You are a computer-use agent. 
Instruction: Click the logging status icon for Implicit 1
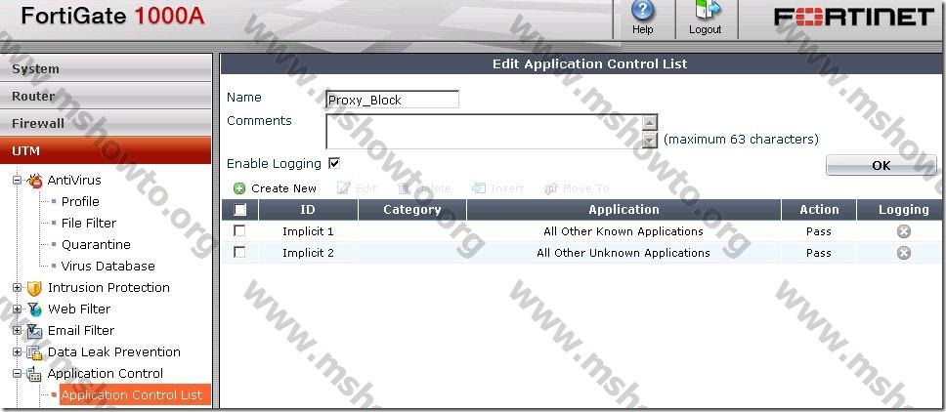[x=903, y=231]
